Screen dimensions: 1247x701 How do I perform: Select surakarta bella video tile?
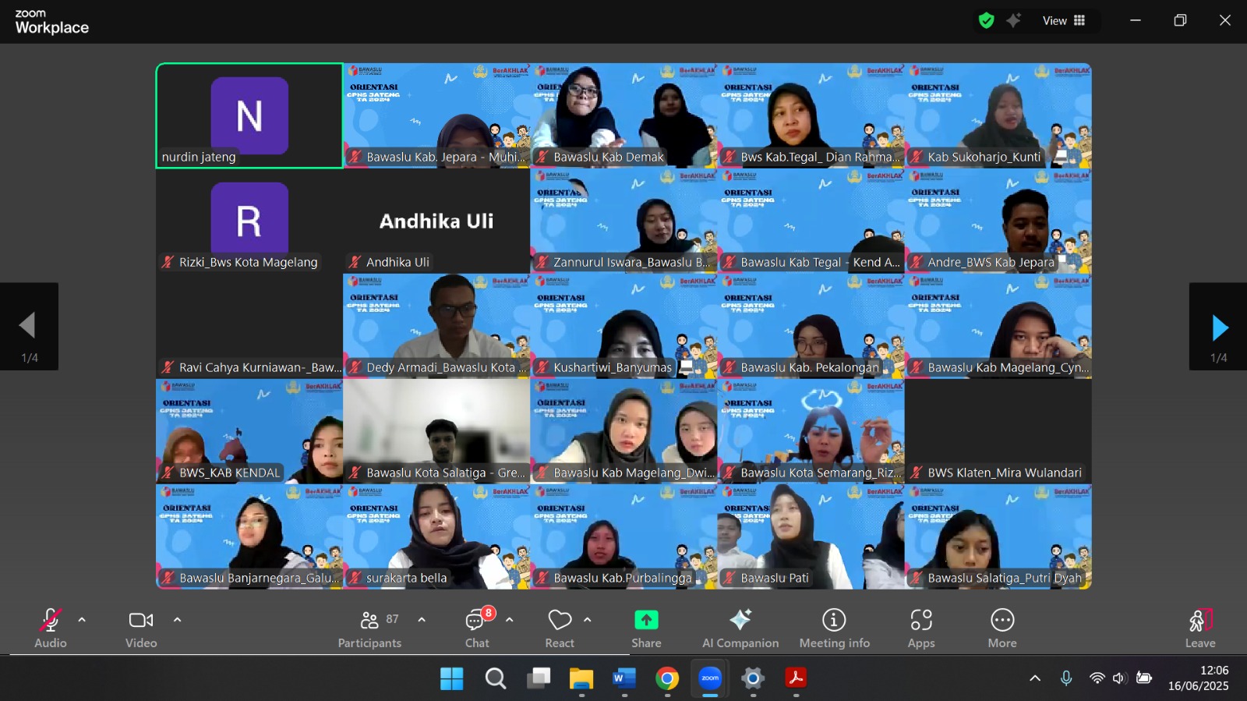[436, 536]
